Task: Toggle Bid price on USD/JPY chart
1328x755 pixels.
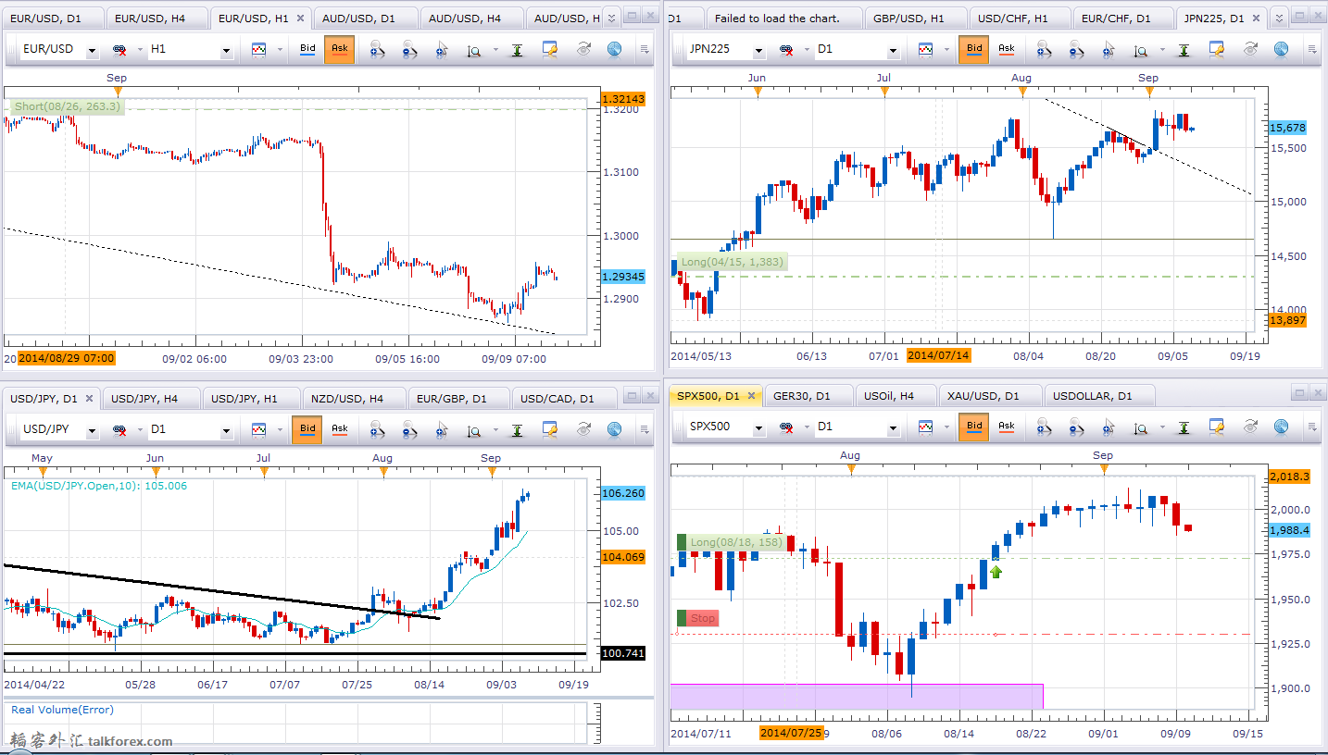Action: point(307,429)
